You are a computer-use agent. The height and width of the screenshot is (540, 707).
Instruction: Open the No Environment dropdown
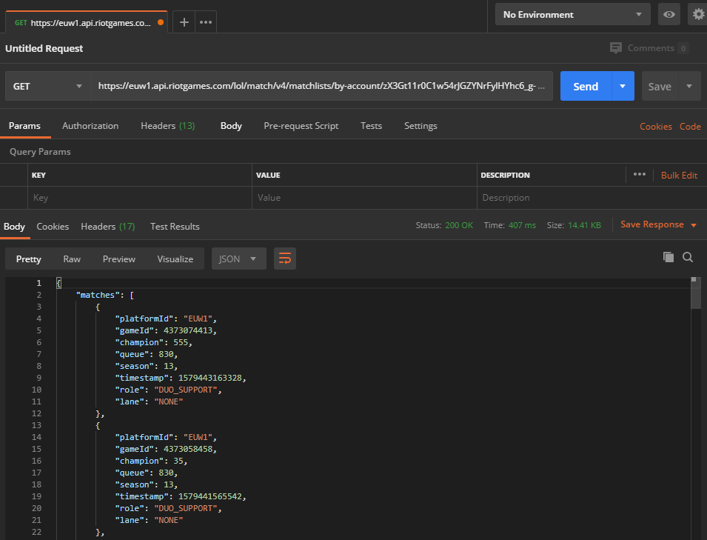(573, 14)
